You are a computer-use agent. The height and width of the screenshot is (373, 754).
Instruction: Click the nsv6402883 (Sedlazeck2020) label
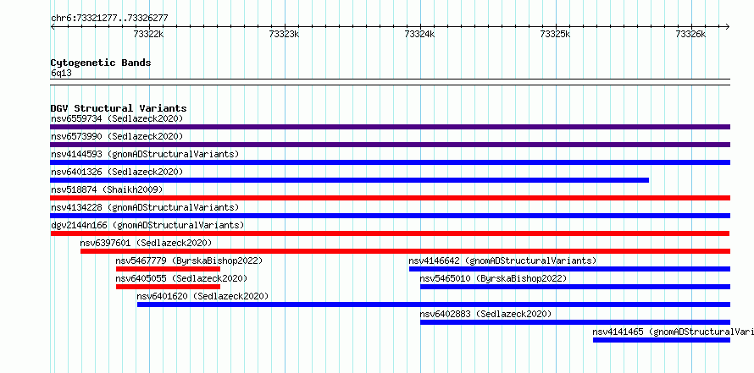485,314
